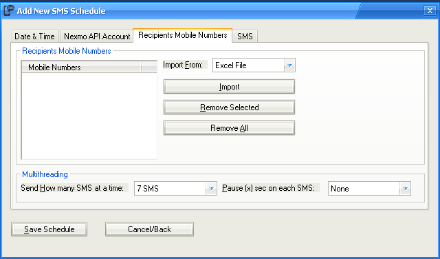Click inside the empty mobile numbers list
Viewport: 440px width, 259px height.
89,116
